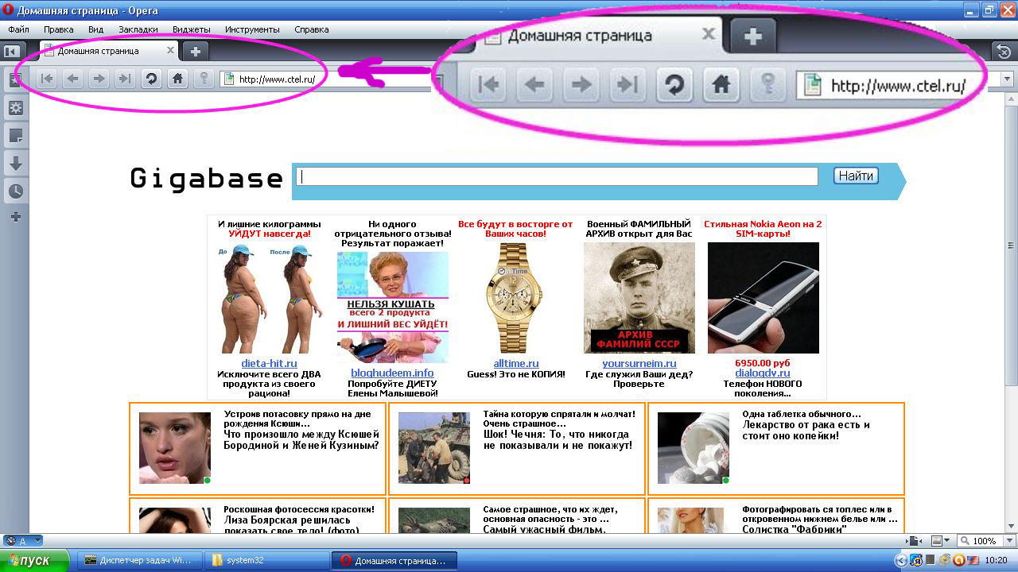Show hidden tray icons arrow
The image size is (1018, 572).
(x=901, y=560)
